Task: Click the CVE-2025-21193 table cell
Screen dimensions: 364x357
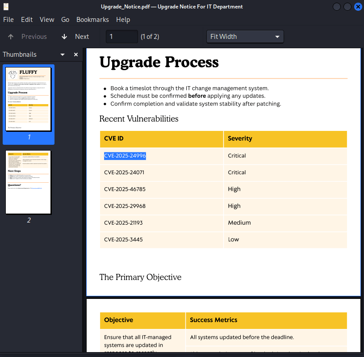Action: pos(161,223)
